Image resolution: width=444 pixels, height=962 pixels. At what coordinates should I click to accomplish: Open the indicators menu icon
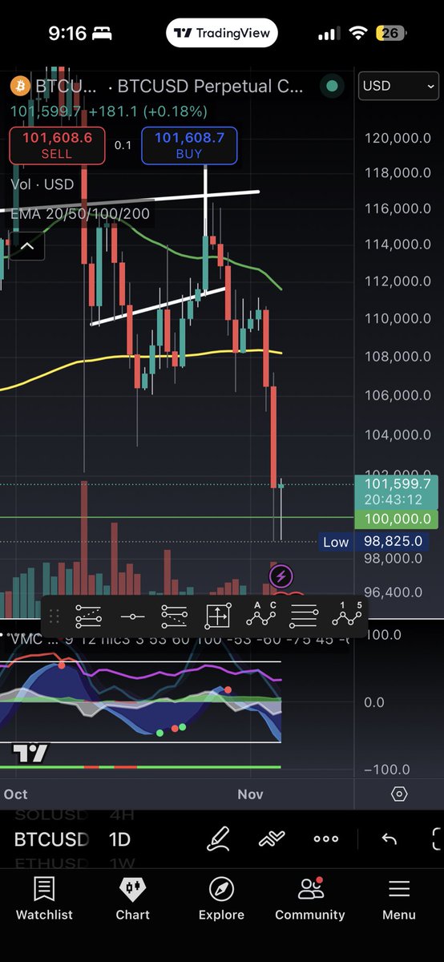click(272, 839)
